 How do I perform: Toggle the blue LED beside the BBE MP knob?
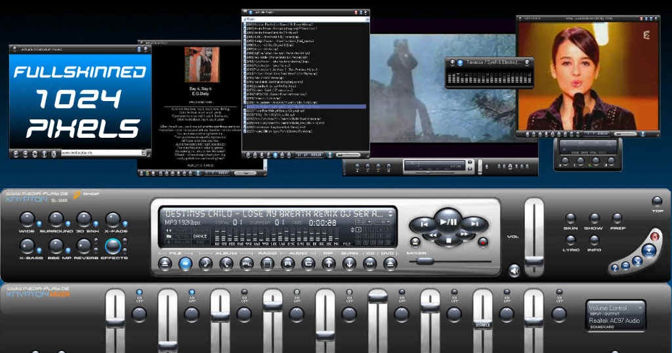click(68, 250)
